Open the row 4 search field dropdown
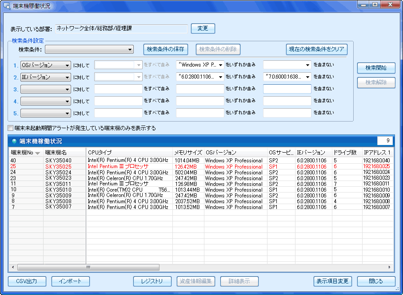 (46, 101)
